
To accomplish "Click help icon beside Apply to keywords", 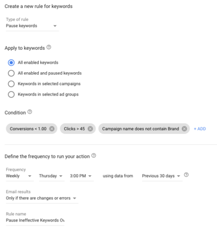I will point(49,47).
